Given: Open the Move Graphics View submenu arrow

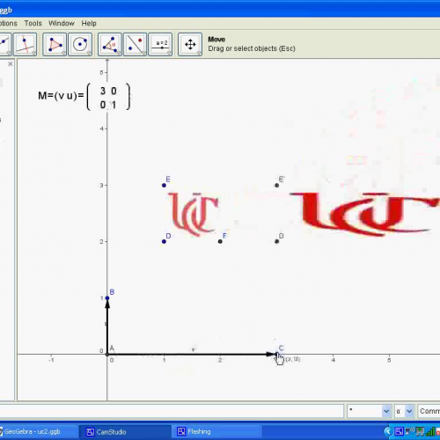Looking at the screenshot, I should tap(199, 53).
